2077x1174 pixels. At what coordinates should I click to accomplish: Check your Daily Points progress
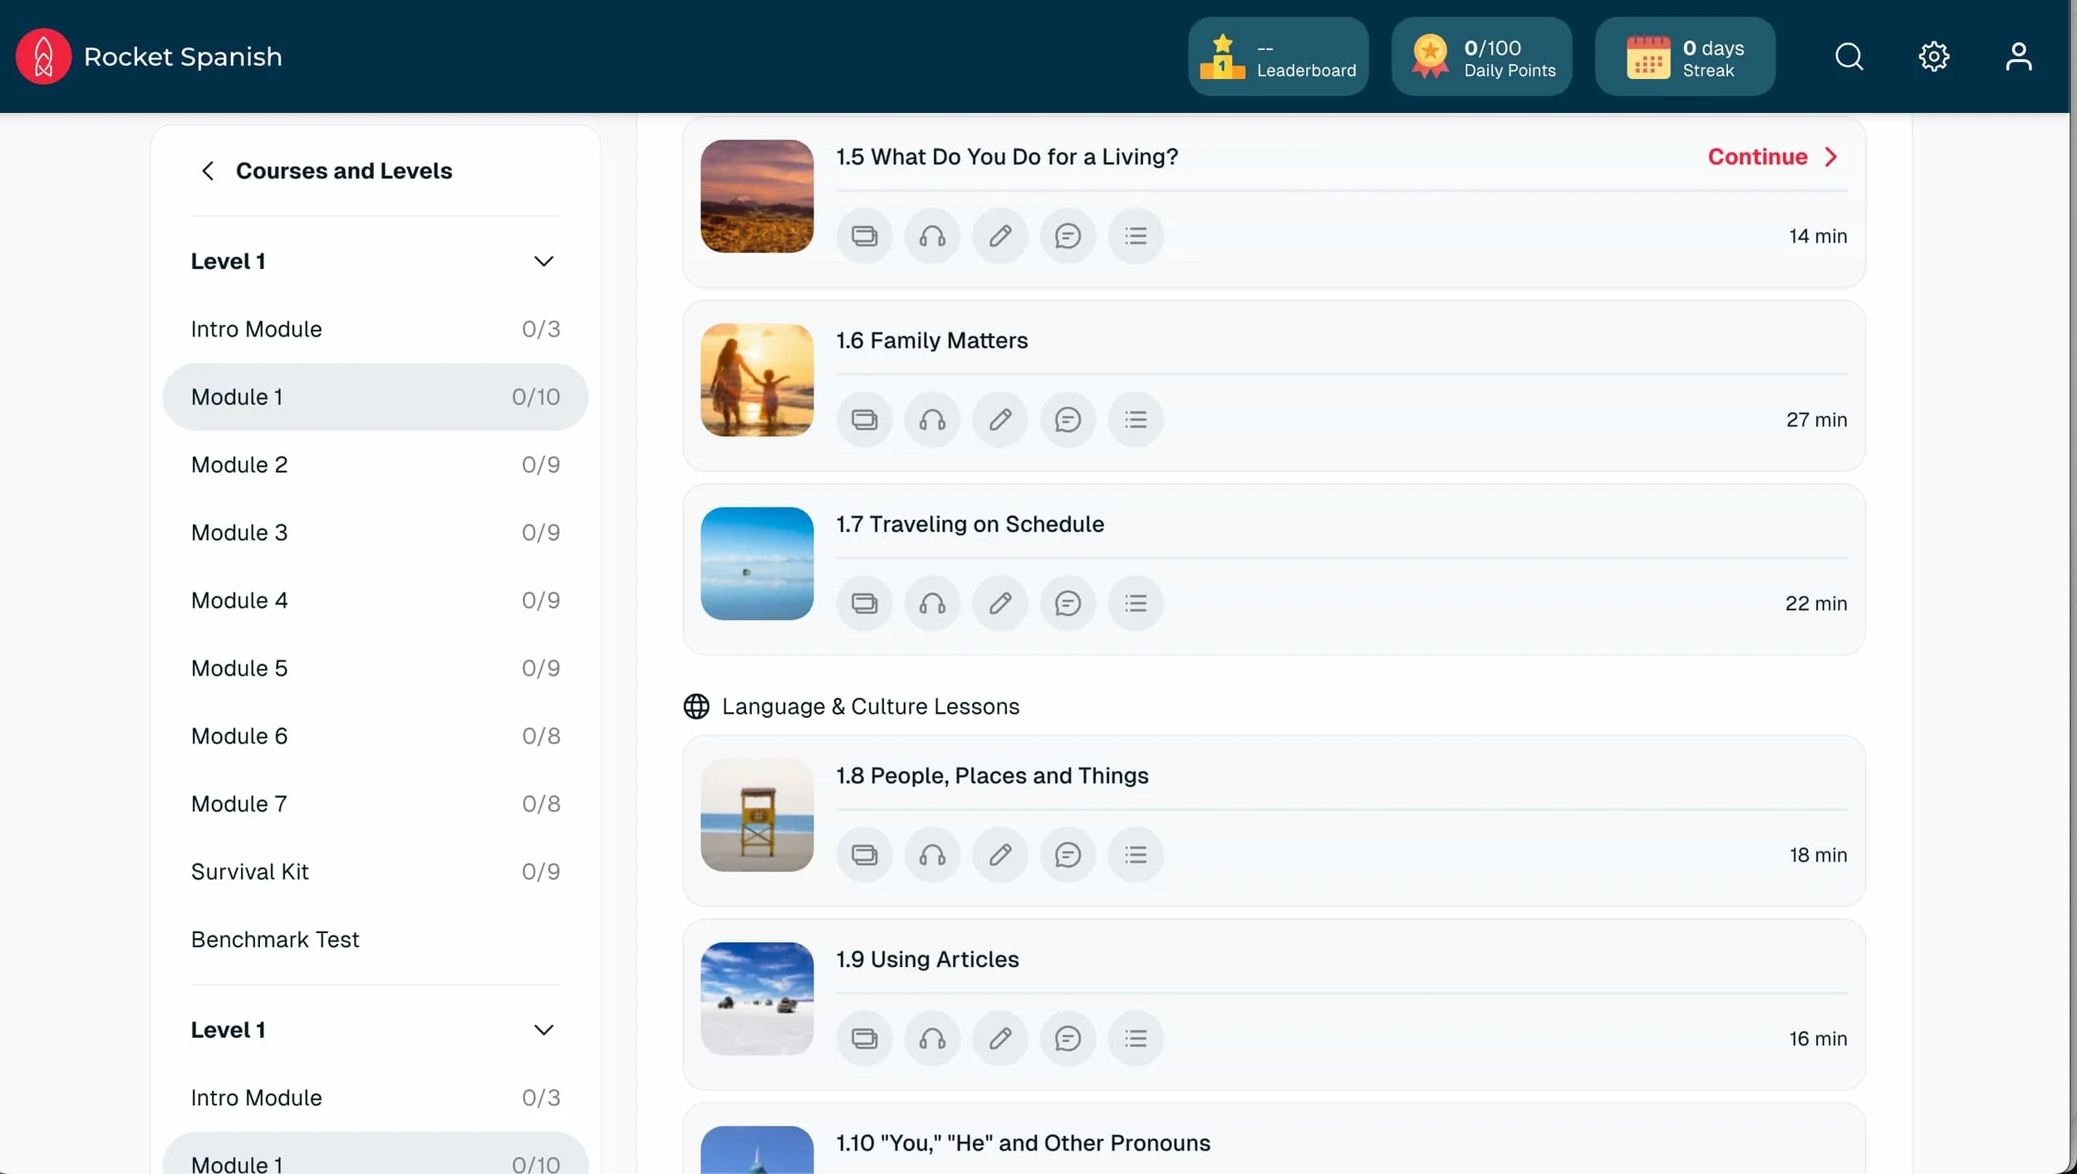1482,56
